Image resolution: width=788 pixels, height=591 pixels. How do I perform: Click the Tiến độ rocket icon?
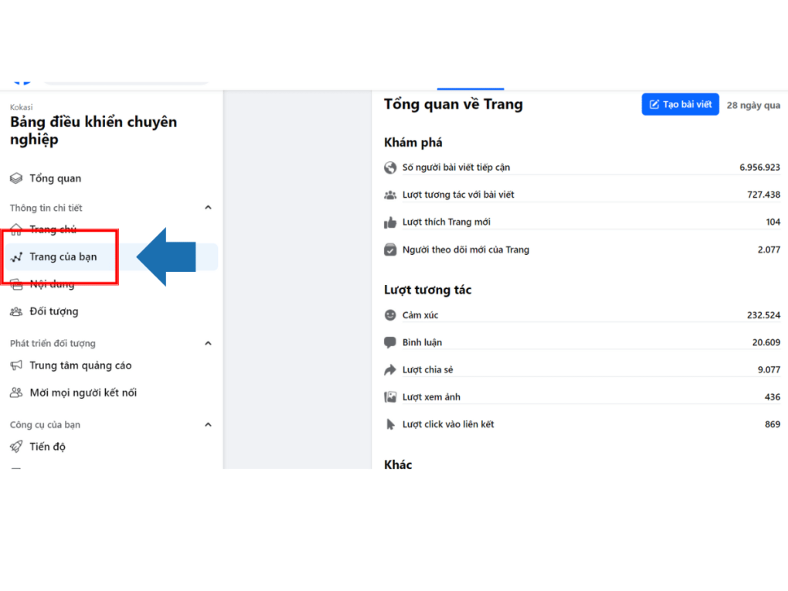[16, 447]
